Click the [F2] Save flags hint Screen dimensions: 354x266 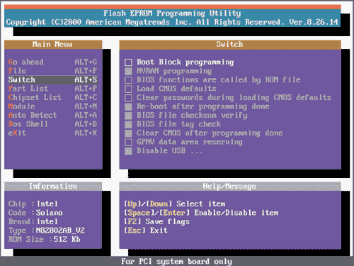coord(157,221)
